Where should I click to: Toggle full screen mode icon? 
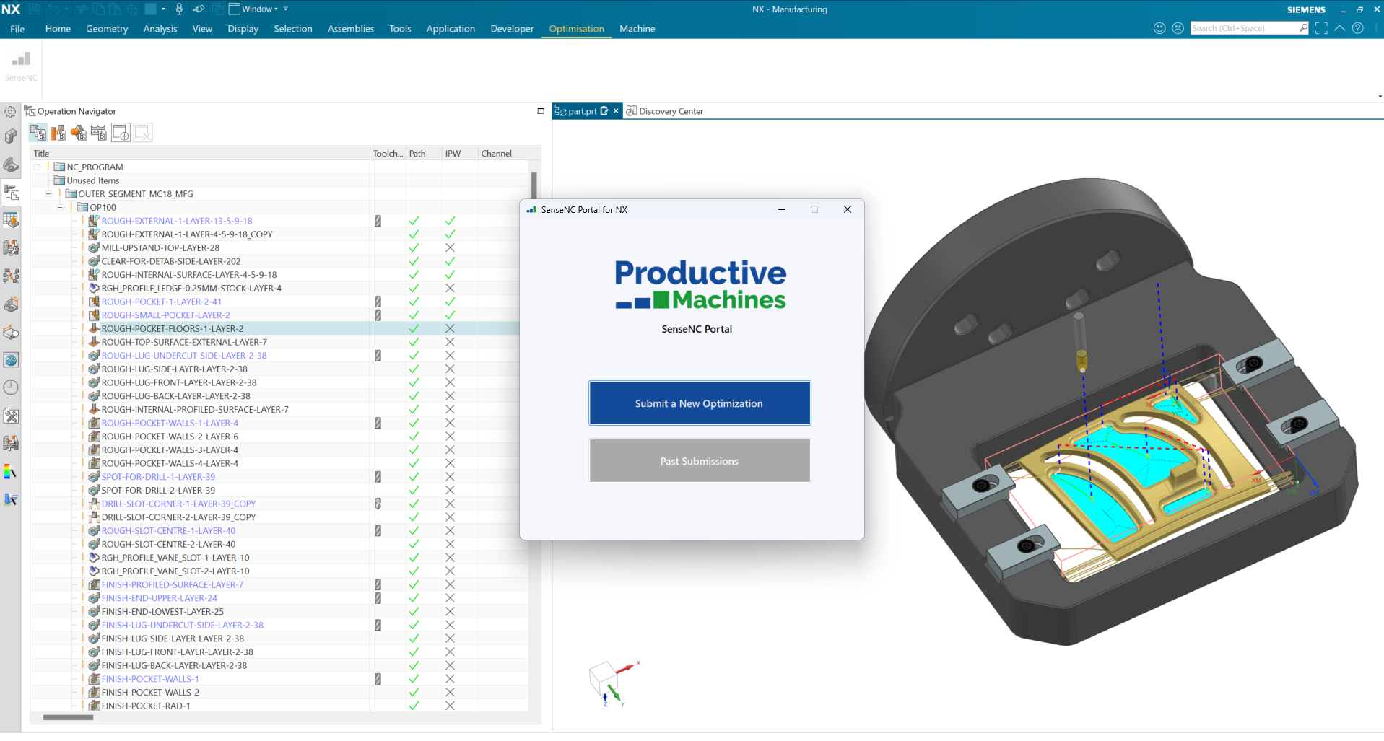[1321, 28]
